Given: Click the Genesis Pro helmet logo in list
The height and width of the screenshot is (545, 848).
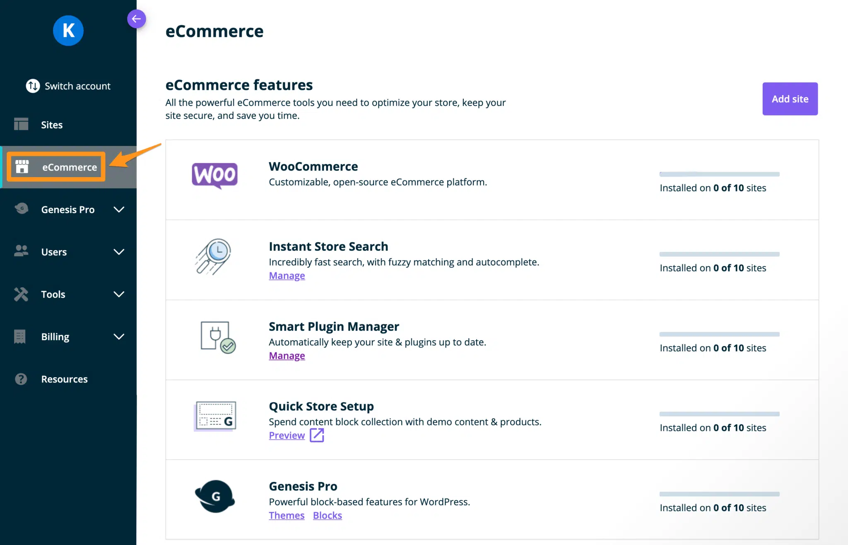Looking at the screenshot, I should tap(214, 496).
